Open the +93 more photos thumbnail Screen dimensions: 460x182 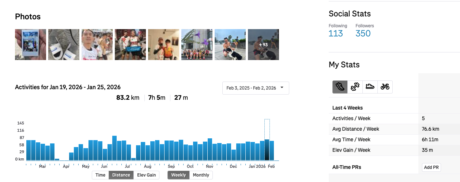[x=263, y=45]
